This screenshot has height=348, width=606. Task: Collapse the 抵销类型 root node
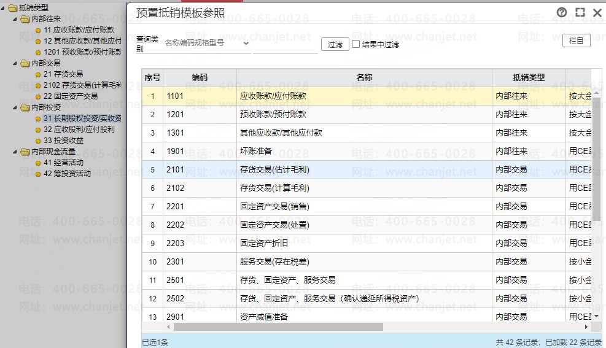[x=2, y=8]
